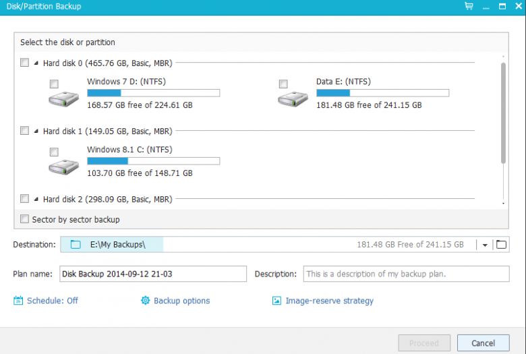
Task: Click '181.48 GB free of 241.15 GB' partition text
Action: click(x=369, y=105)
